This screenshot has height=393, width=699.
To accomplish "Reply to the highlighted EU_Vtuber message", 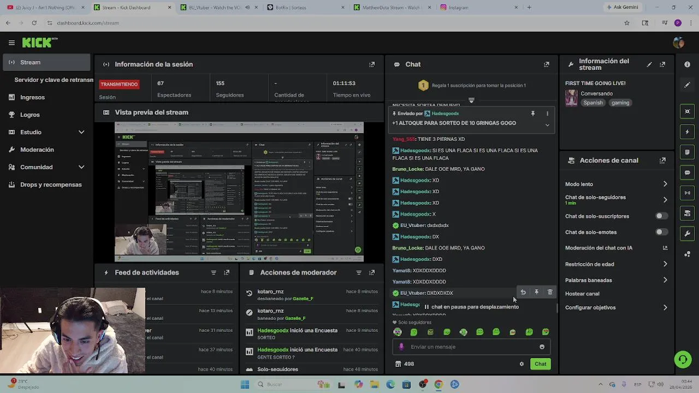I will pos(523,293).
